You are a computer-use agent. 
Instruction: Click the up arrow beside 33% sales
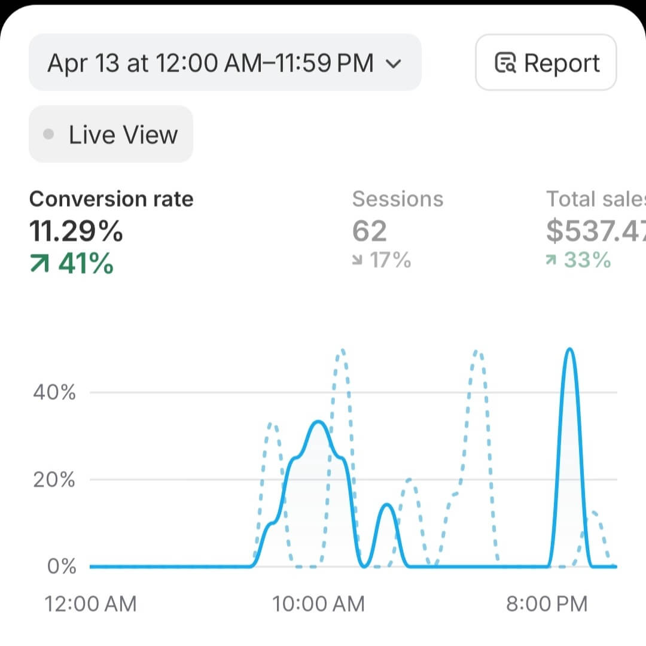551,260
